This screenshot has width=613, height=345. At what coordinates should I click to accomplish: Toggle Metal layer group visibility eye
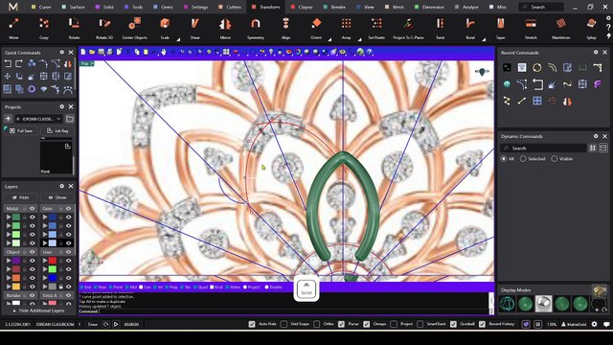pos(32,209)
